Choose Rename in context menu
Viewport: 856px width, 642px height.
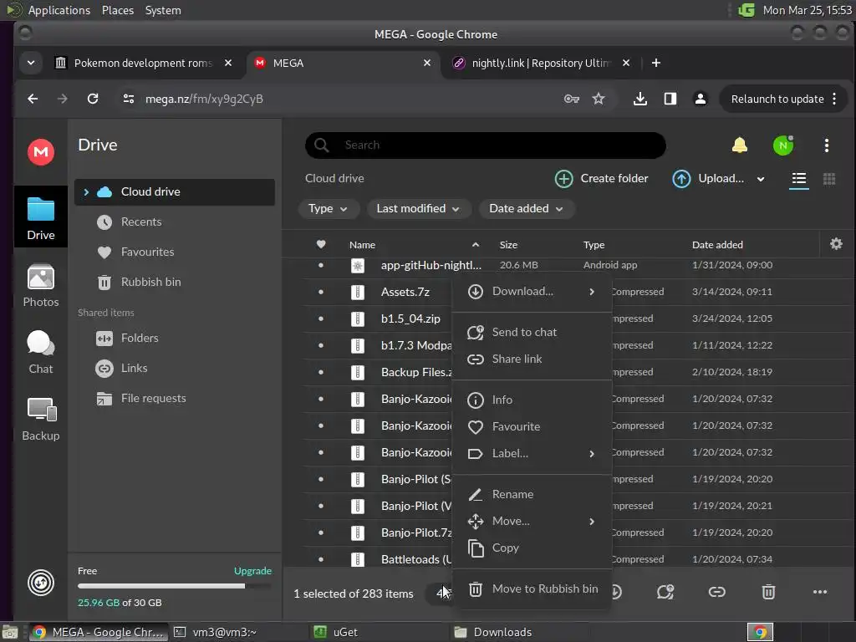coord(532,495)
